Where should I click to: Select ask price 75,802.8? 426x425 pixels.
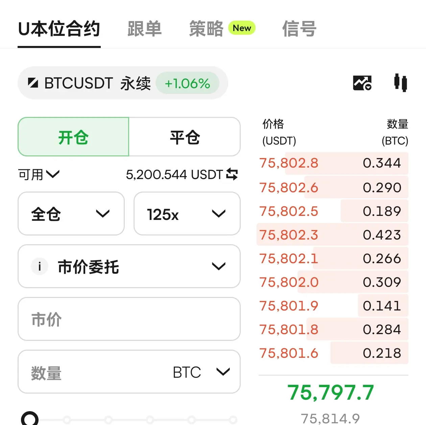(289, 163)
